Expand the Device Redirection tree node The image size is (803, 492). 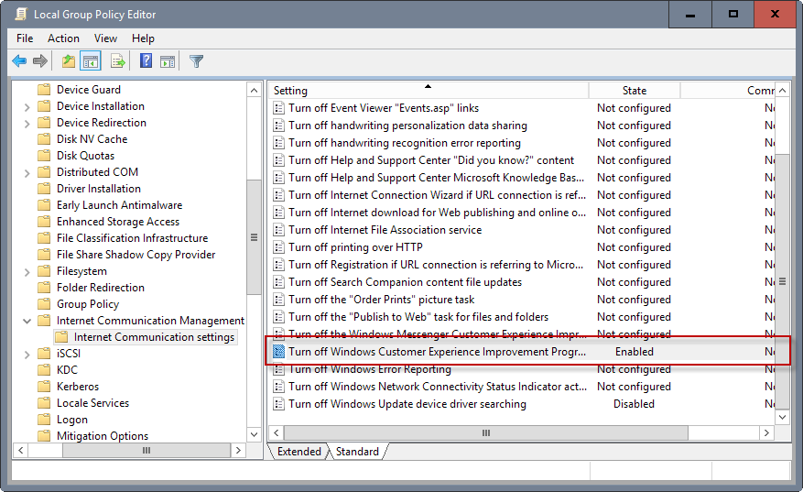click(27, 124)
